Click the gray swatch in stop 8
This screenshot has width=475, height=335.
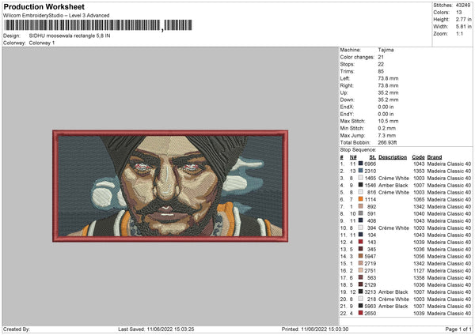360,213
